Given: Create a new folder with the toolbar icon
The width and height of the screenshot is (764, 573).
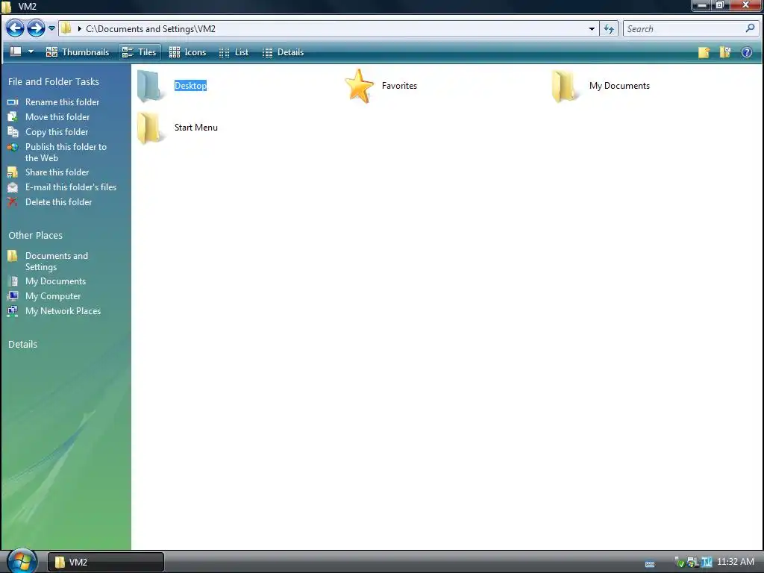Looking at the screenshot, I should (x=704, y=52).
